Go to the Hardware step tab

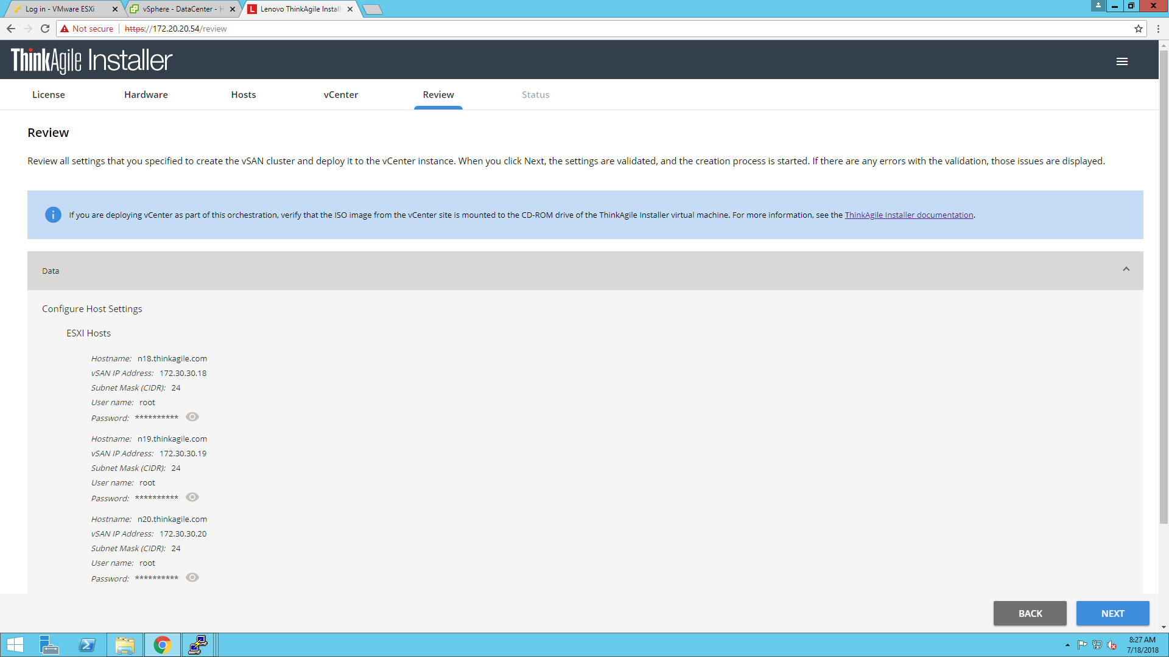[146, 95]
